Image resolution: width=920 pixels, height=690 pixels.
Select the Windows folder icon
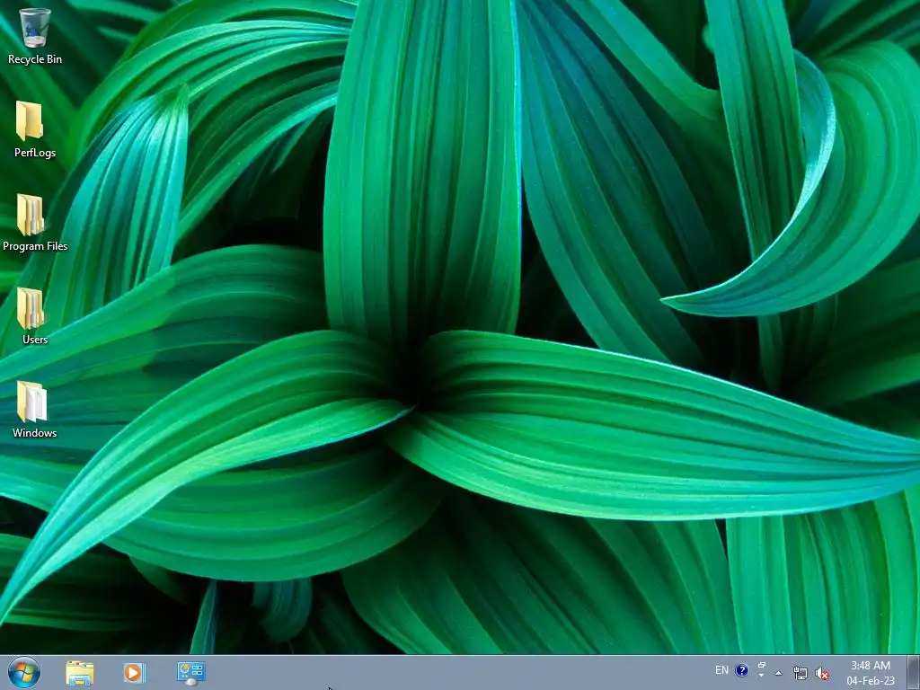click(31, 402)
